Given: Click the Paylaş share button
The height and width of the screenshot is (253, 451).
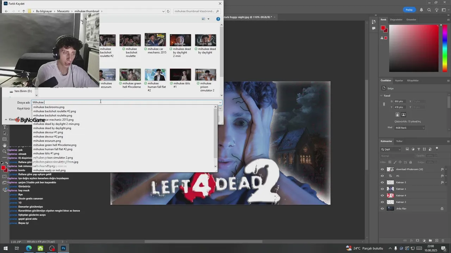Looking at the screenshot, I should 409,10.
